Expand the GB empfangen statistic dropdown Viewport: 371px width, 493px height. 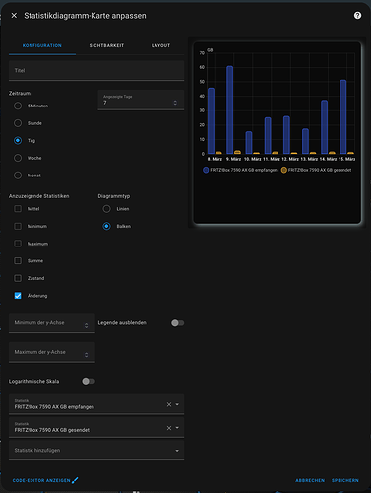177,404
